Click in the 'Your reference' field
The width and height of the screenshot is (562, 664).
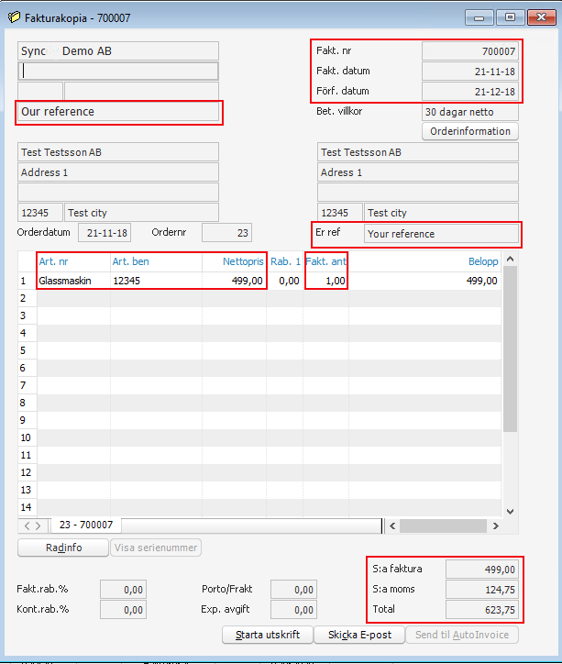click(x=441, y=234)
